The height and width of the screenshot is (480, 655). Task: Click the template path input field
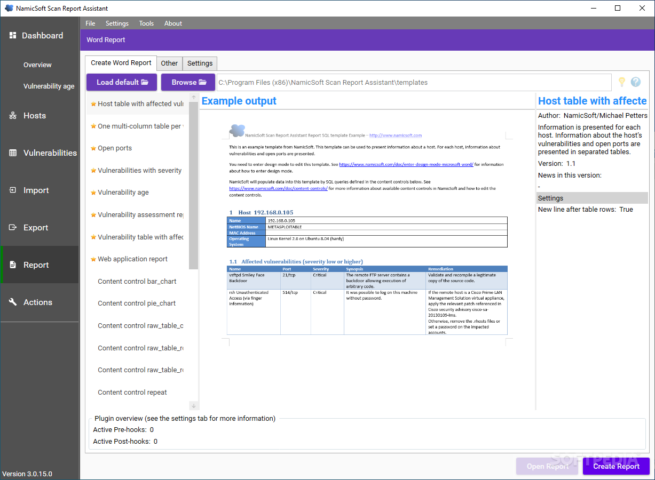tap(414, 82)
